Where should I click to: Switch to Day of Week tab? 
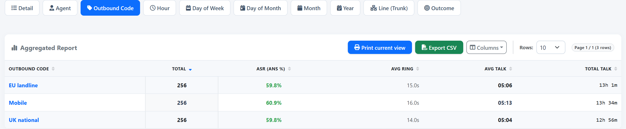[205, 8]
